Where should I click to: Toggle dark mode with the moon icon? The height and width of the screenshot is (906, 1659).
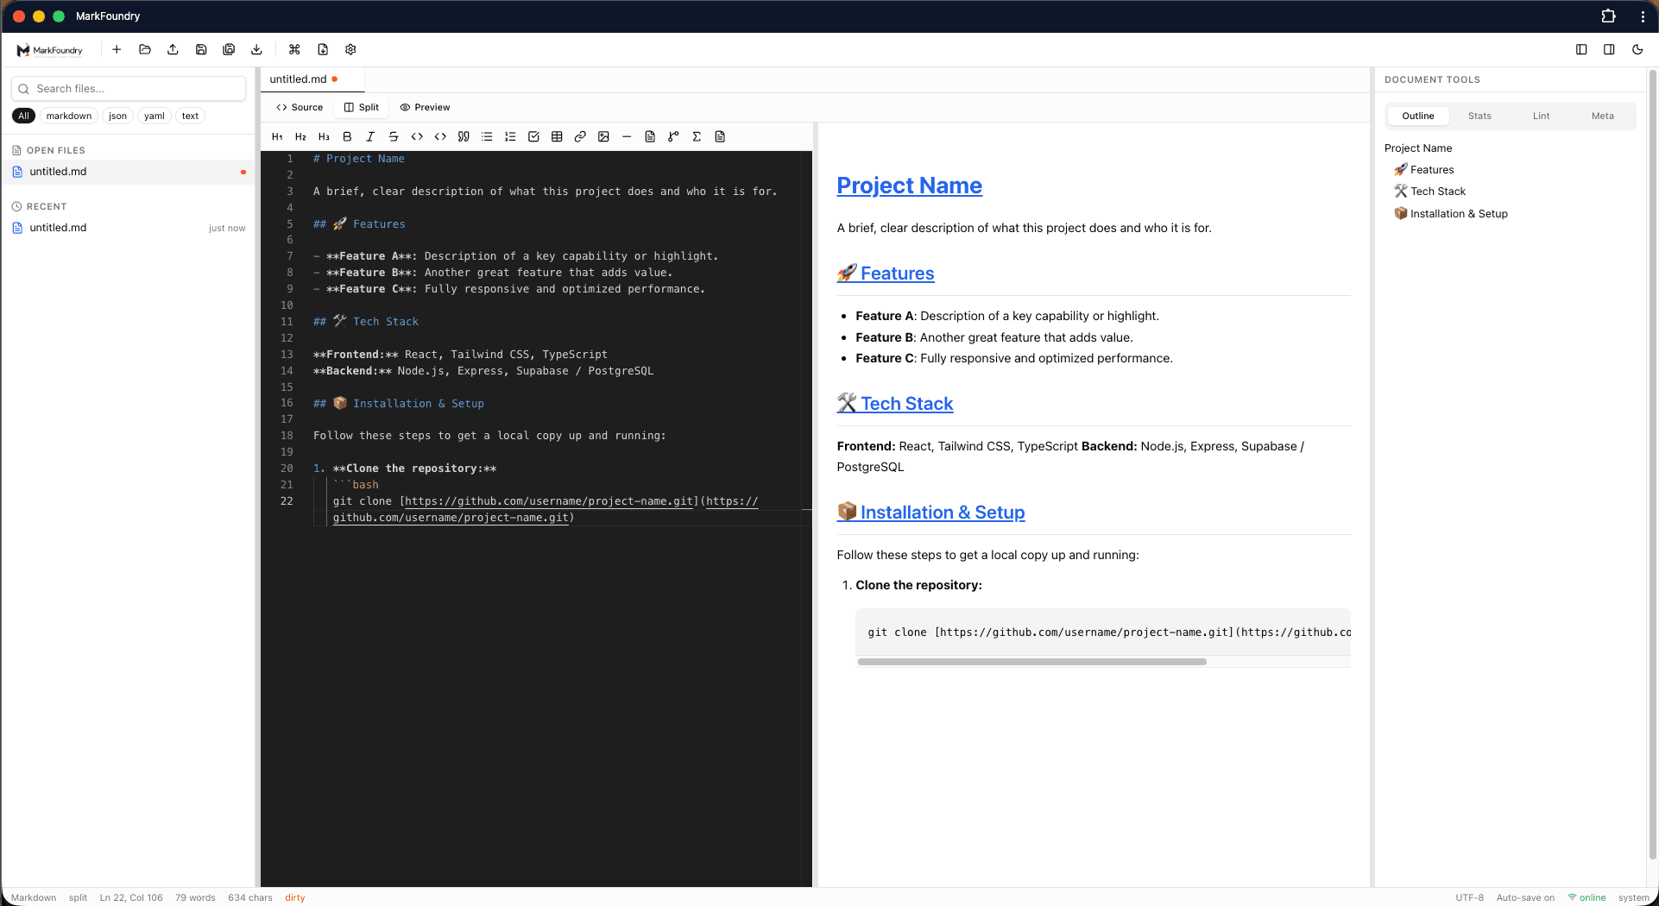[1637, 49]
